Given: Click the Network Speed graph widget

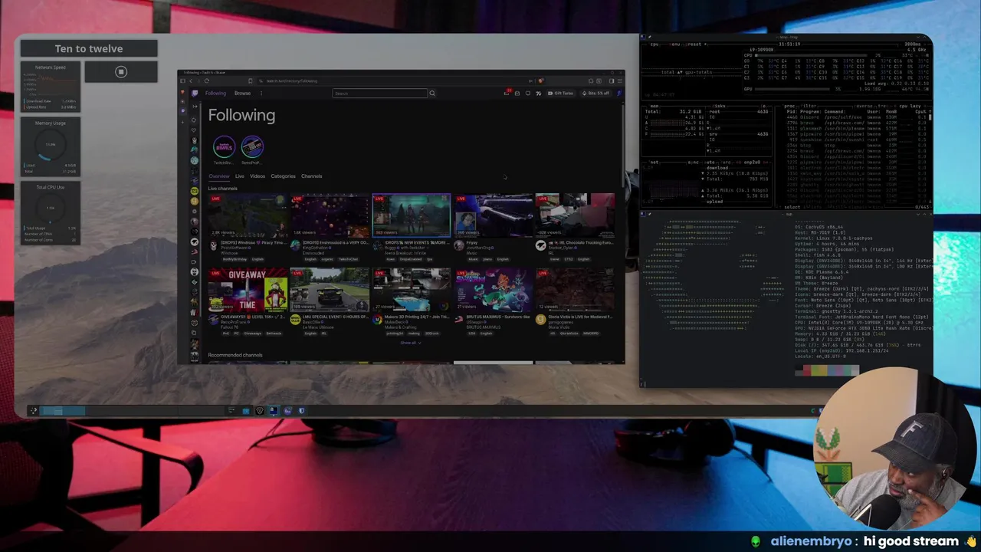Looking at the screenshot, I should coord(50,87).
